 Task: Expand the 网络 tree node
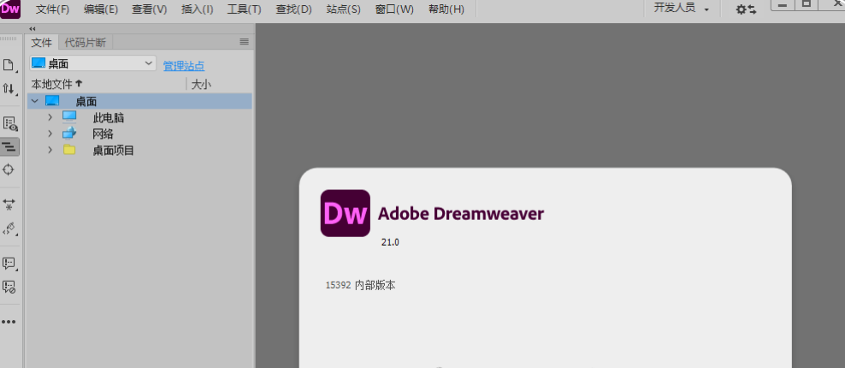tap(50, 134)
